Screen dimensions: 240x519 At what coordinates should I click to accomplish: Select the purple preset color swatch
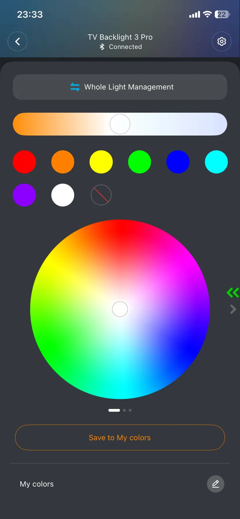point(24,195)
